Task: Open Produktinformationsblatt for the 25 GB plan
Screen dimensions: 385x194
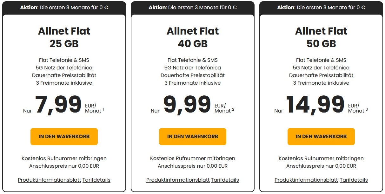Action: [50, 180]
